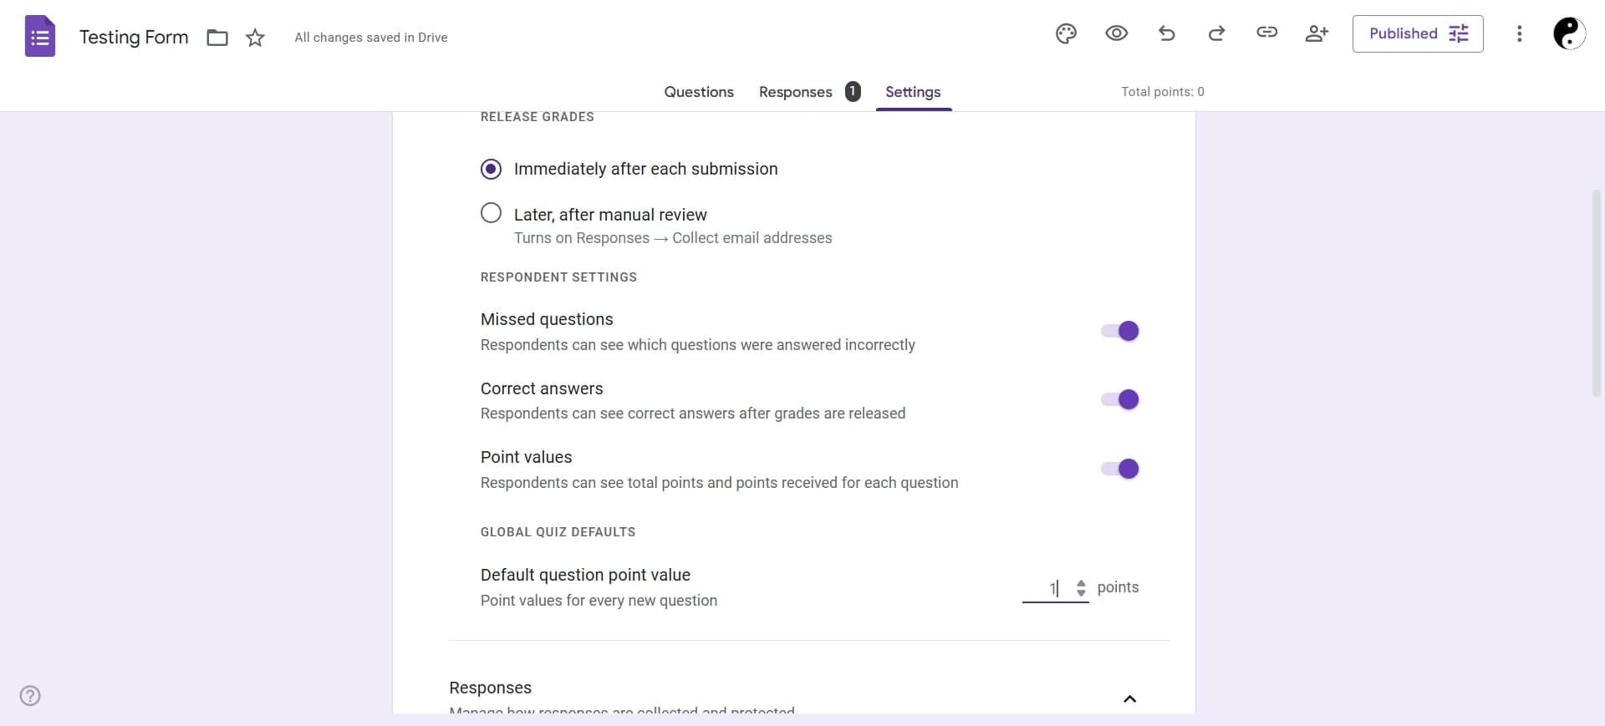Switch to the Questions tab
1605x726 pixels.
click(699, 92)
